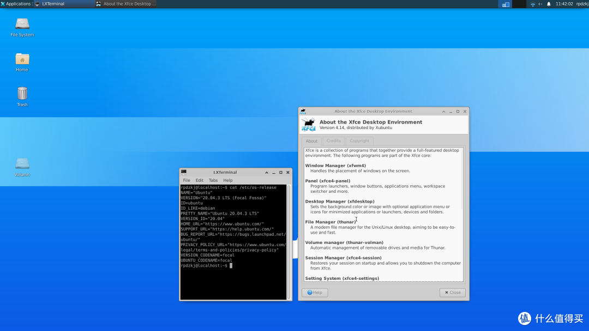Switch to the About tab in the Xfce dialog

(311, 141)
